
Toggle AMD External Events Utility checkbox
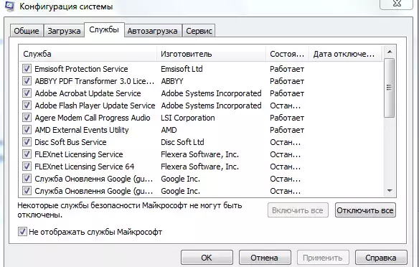(27, 130)
